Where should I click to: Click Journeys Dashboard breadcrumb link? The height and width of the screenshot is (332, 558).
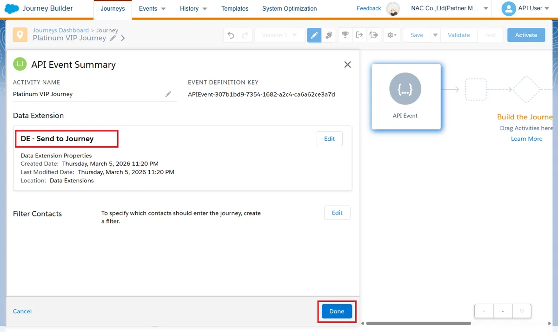click(60, 30)
